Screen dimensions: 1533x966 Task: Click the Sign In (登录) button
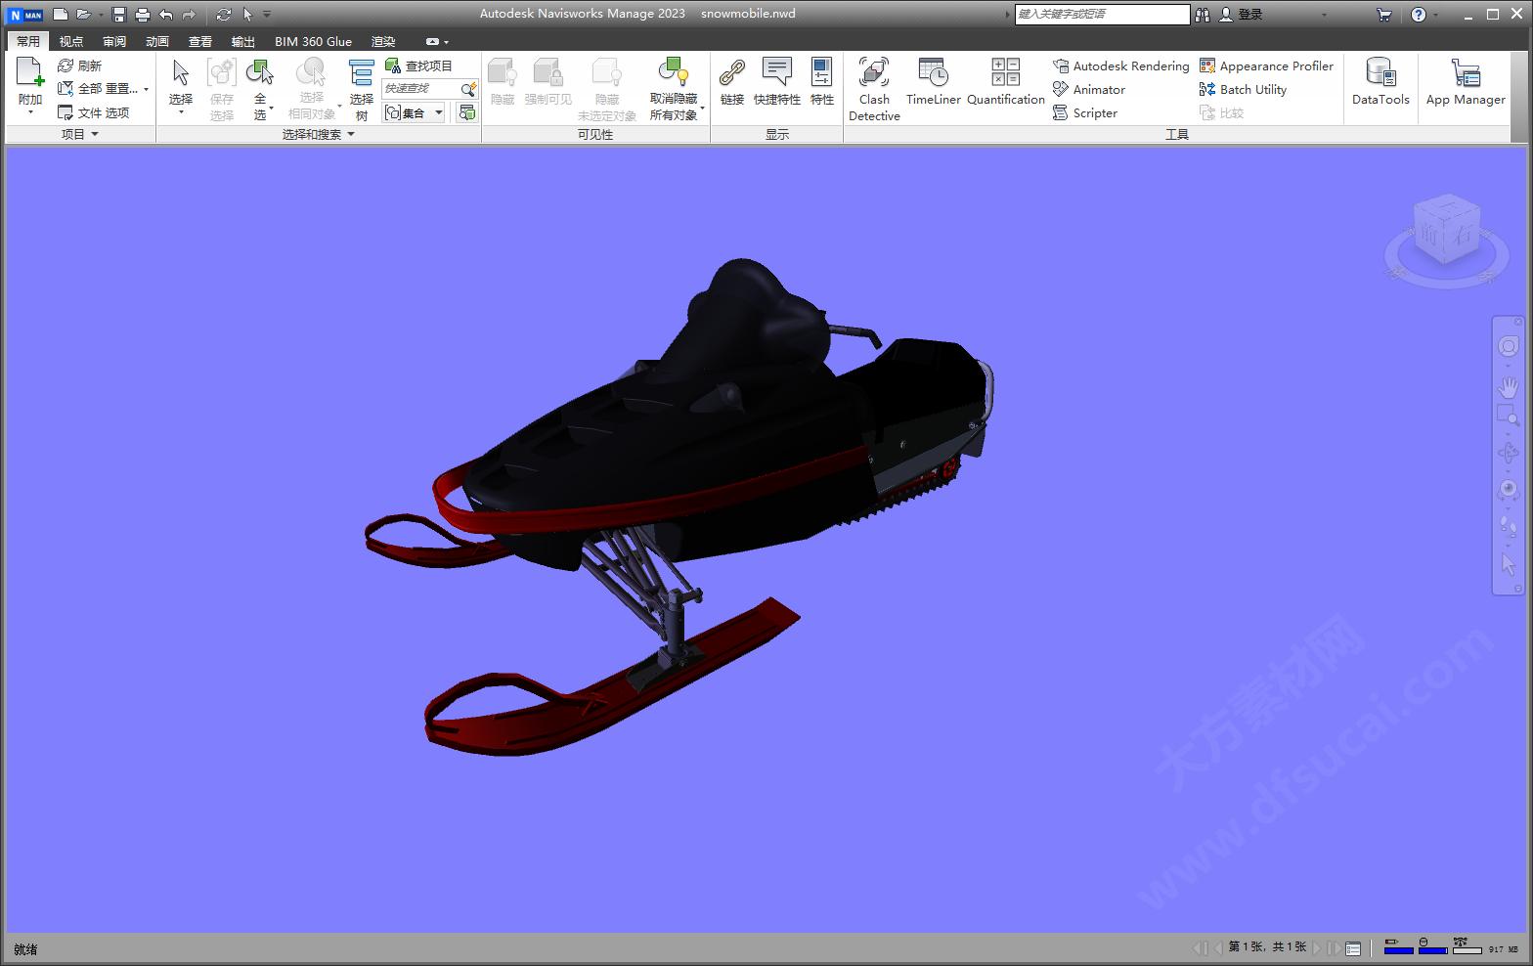click(1240, 15)
